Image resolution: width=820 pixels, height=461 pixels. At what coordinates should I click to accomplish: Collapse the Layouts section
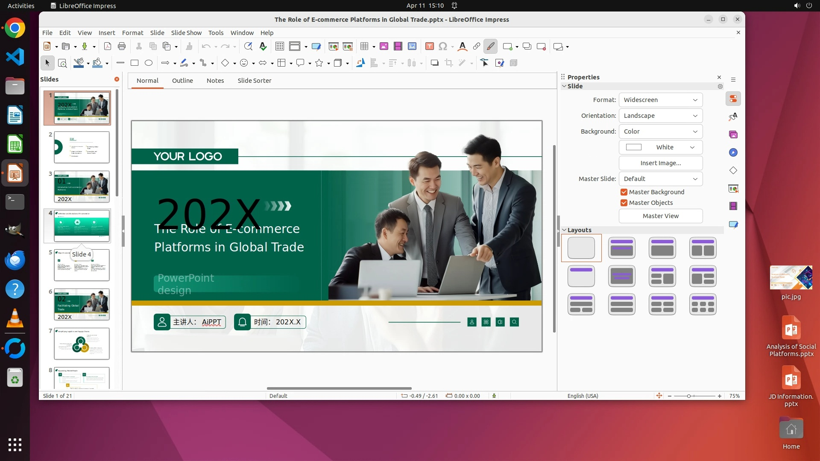(564, 230)
